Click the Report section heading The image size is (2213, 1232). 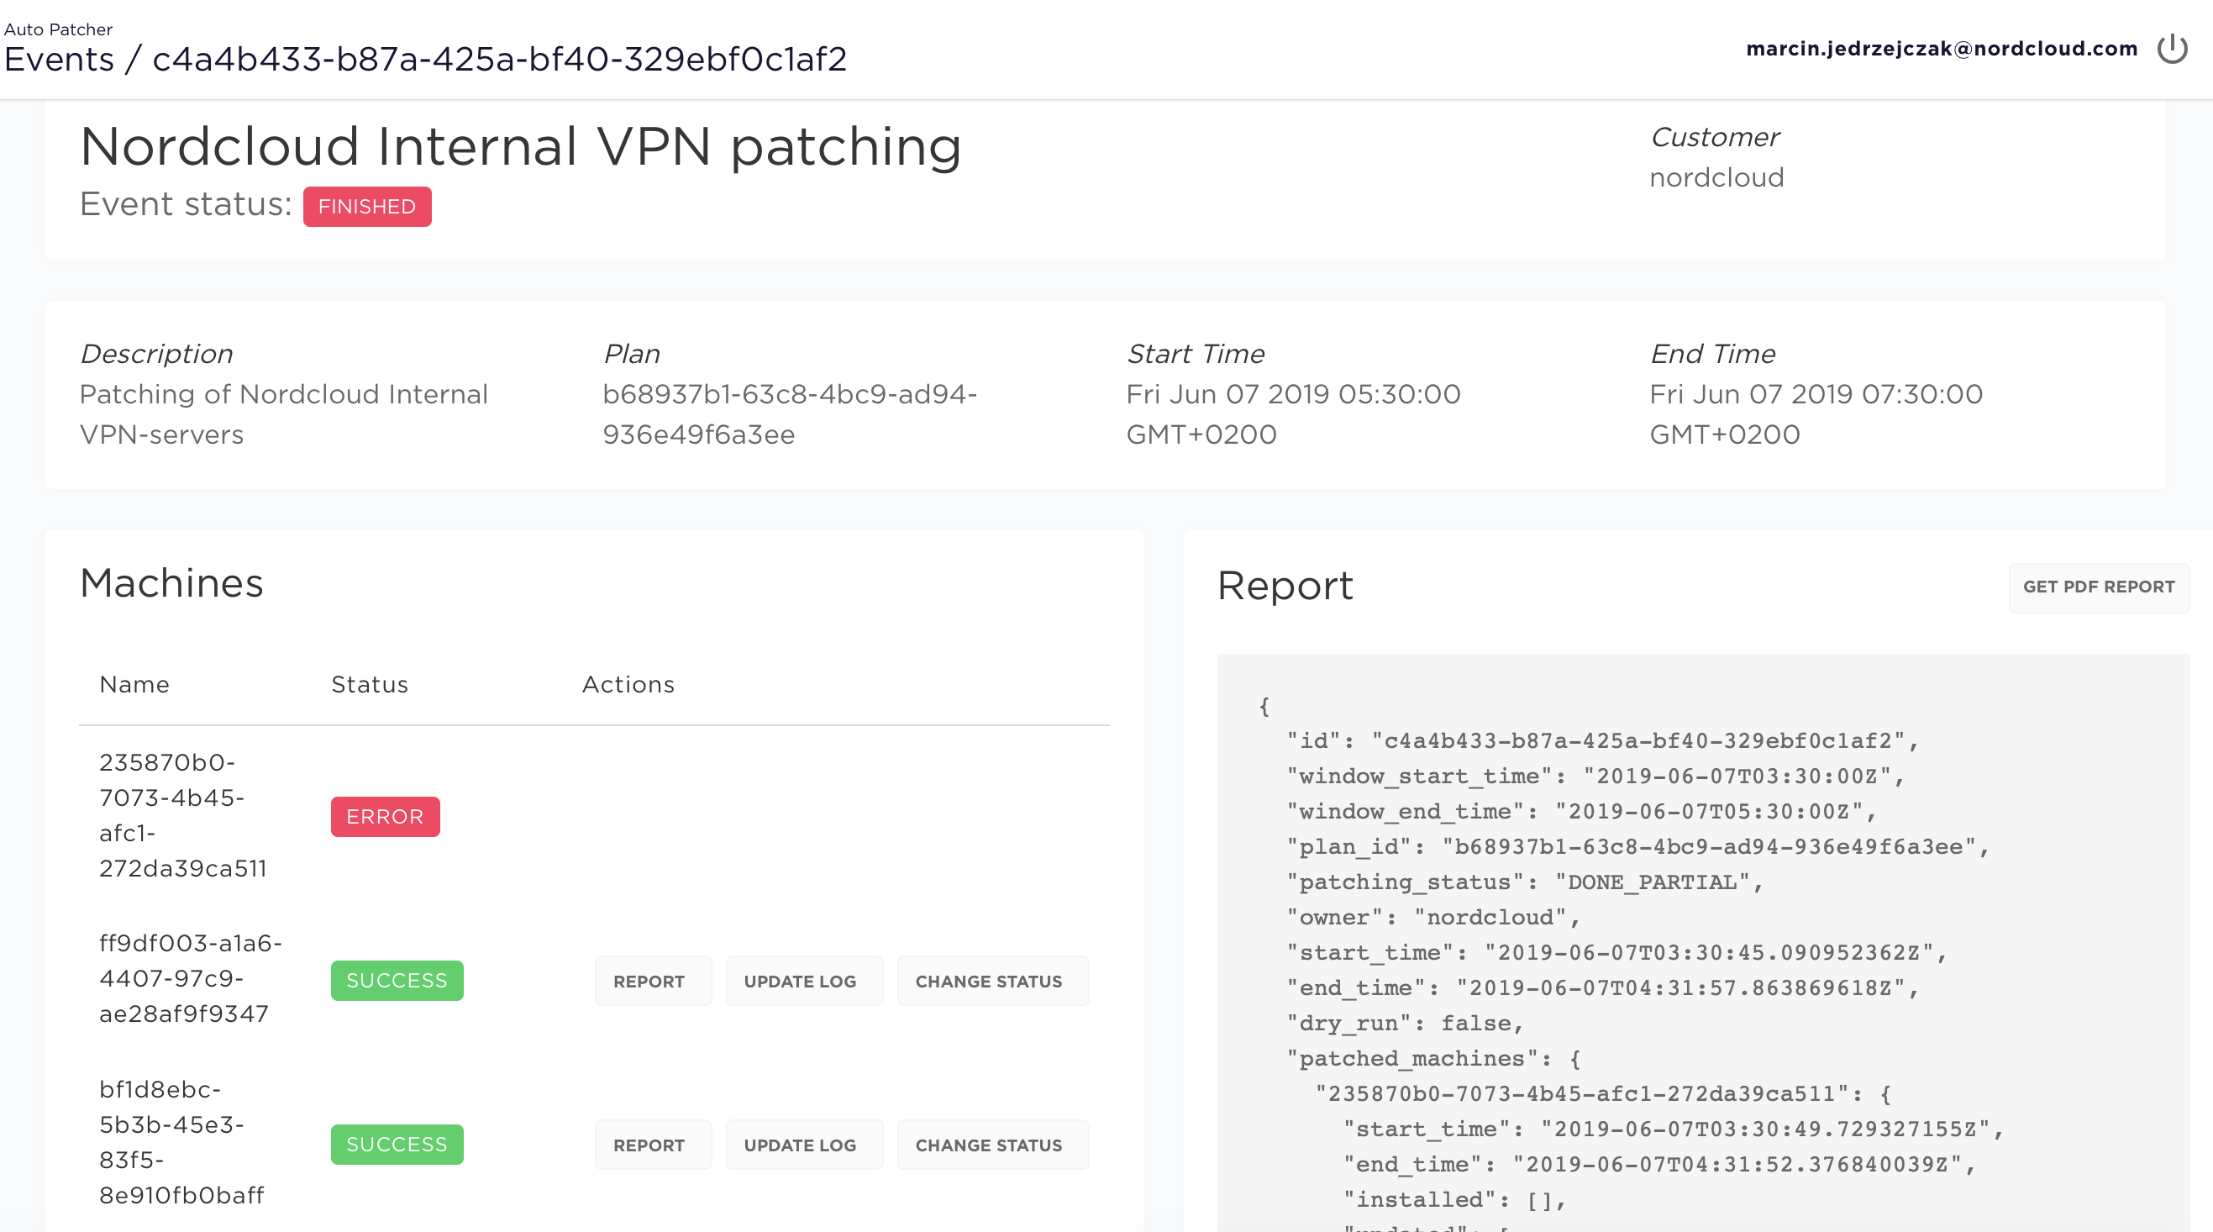click(1285, 587)
